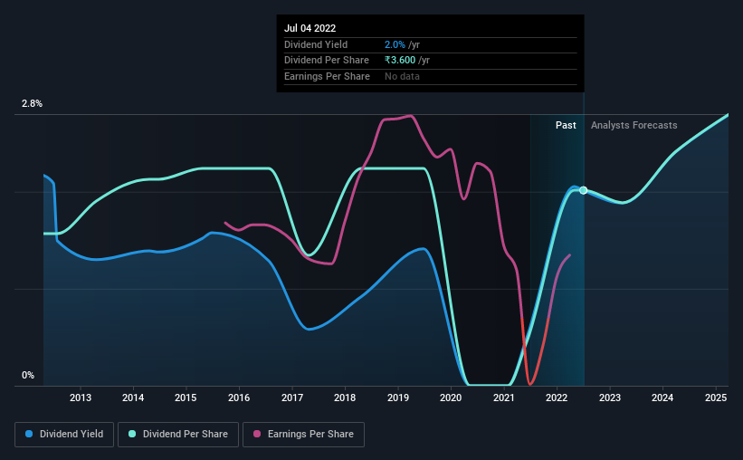743x460 pixels.
Task: Click the 2.8% y-axis label
Action: (32, 104)
